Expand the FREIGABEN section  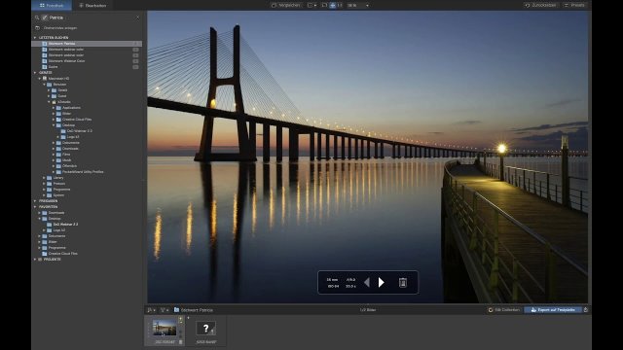coord(35,201)
